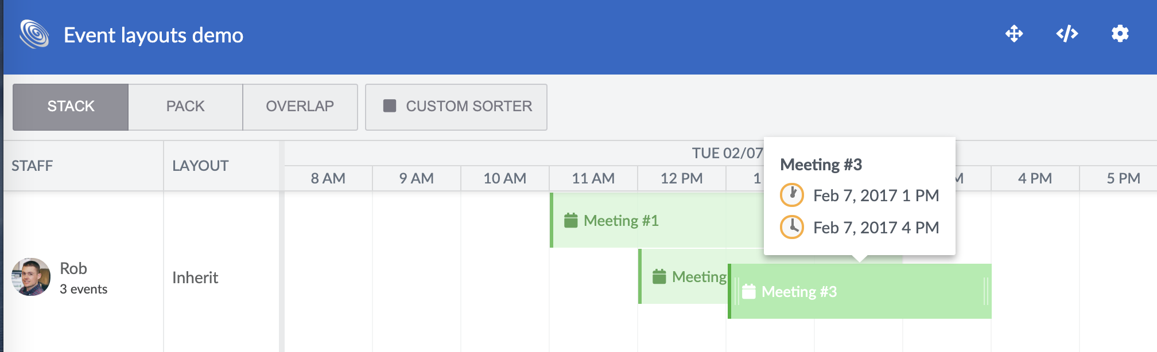The image size is (1157, 352).
Task: Enable the Custom Sorter checkbox
Action: (390, 106)
